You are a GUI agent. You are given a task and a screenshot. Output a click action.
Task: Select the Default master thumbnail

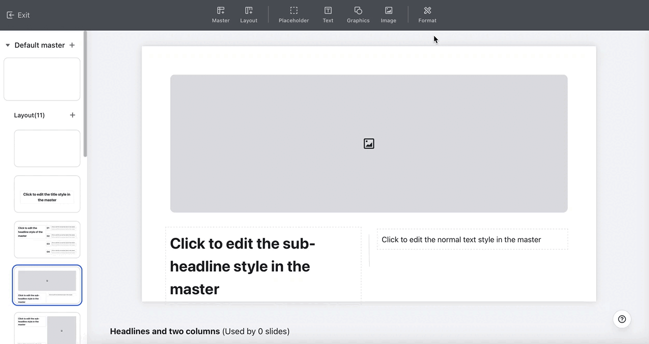[x=42, y=79]
